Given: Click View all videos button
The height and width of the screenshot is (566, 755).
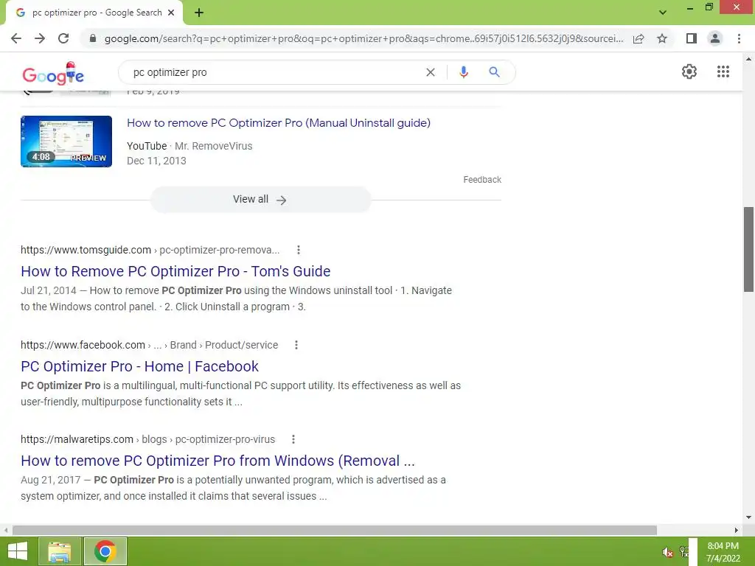Looking at the screenshot, I should [x=260, y=199].
